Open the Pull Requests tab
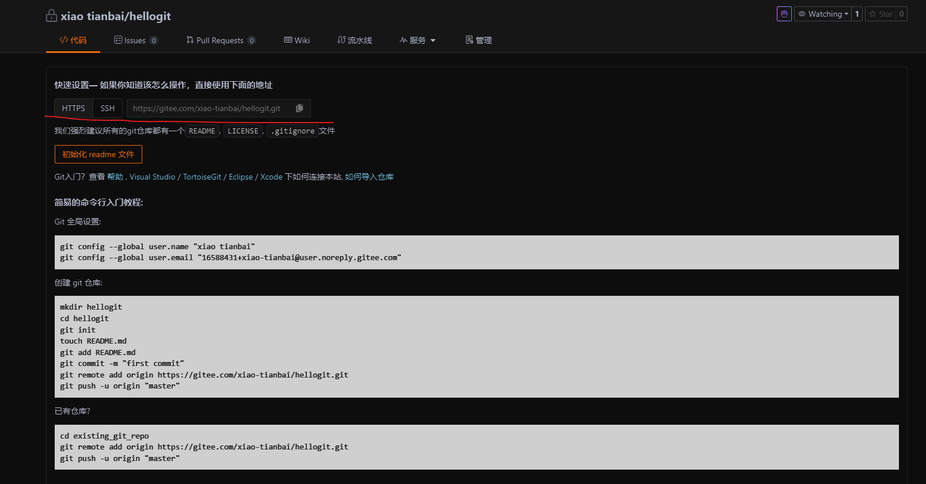The image size is (926, 484). [221, 40]
